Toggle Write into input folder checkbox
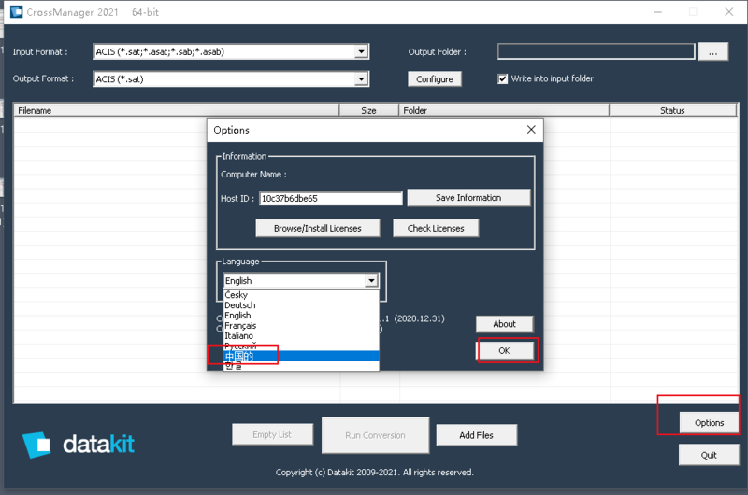Viewport: 748px width, 495px height. click(x=503, y=78)
